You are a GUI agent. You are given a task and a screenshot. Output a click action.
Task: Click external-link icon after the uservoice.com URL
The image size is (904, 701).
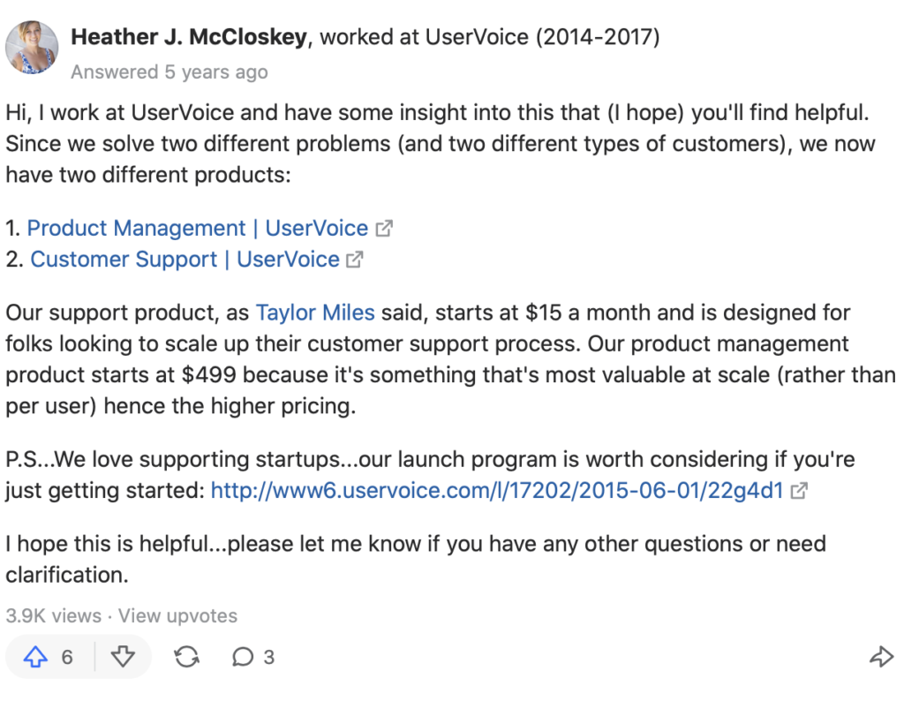pos(799,491)
